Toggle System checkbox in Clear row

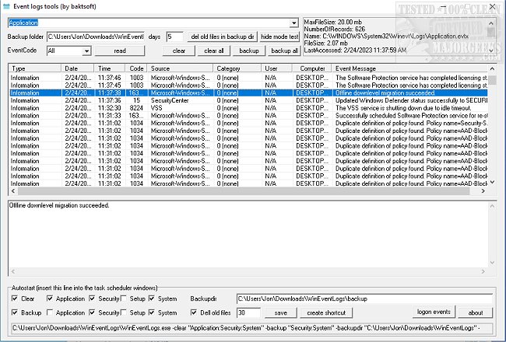pyautogui.click(x=152, y=298)
